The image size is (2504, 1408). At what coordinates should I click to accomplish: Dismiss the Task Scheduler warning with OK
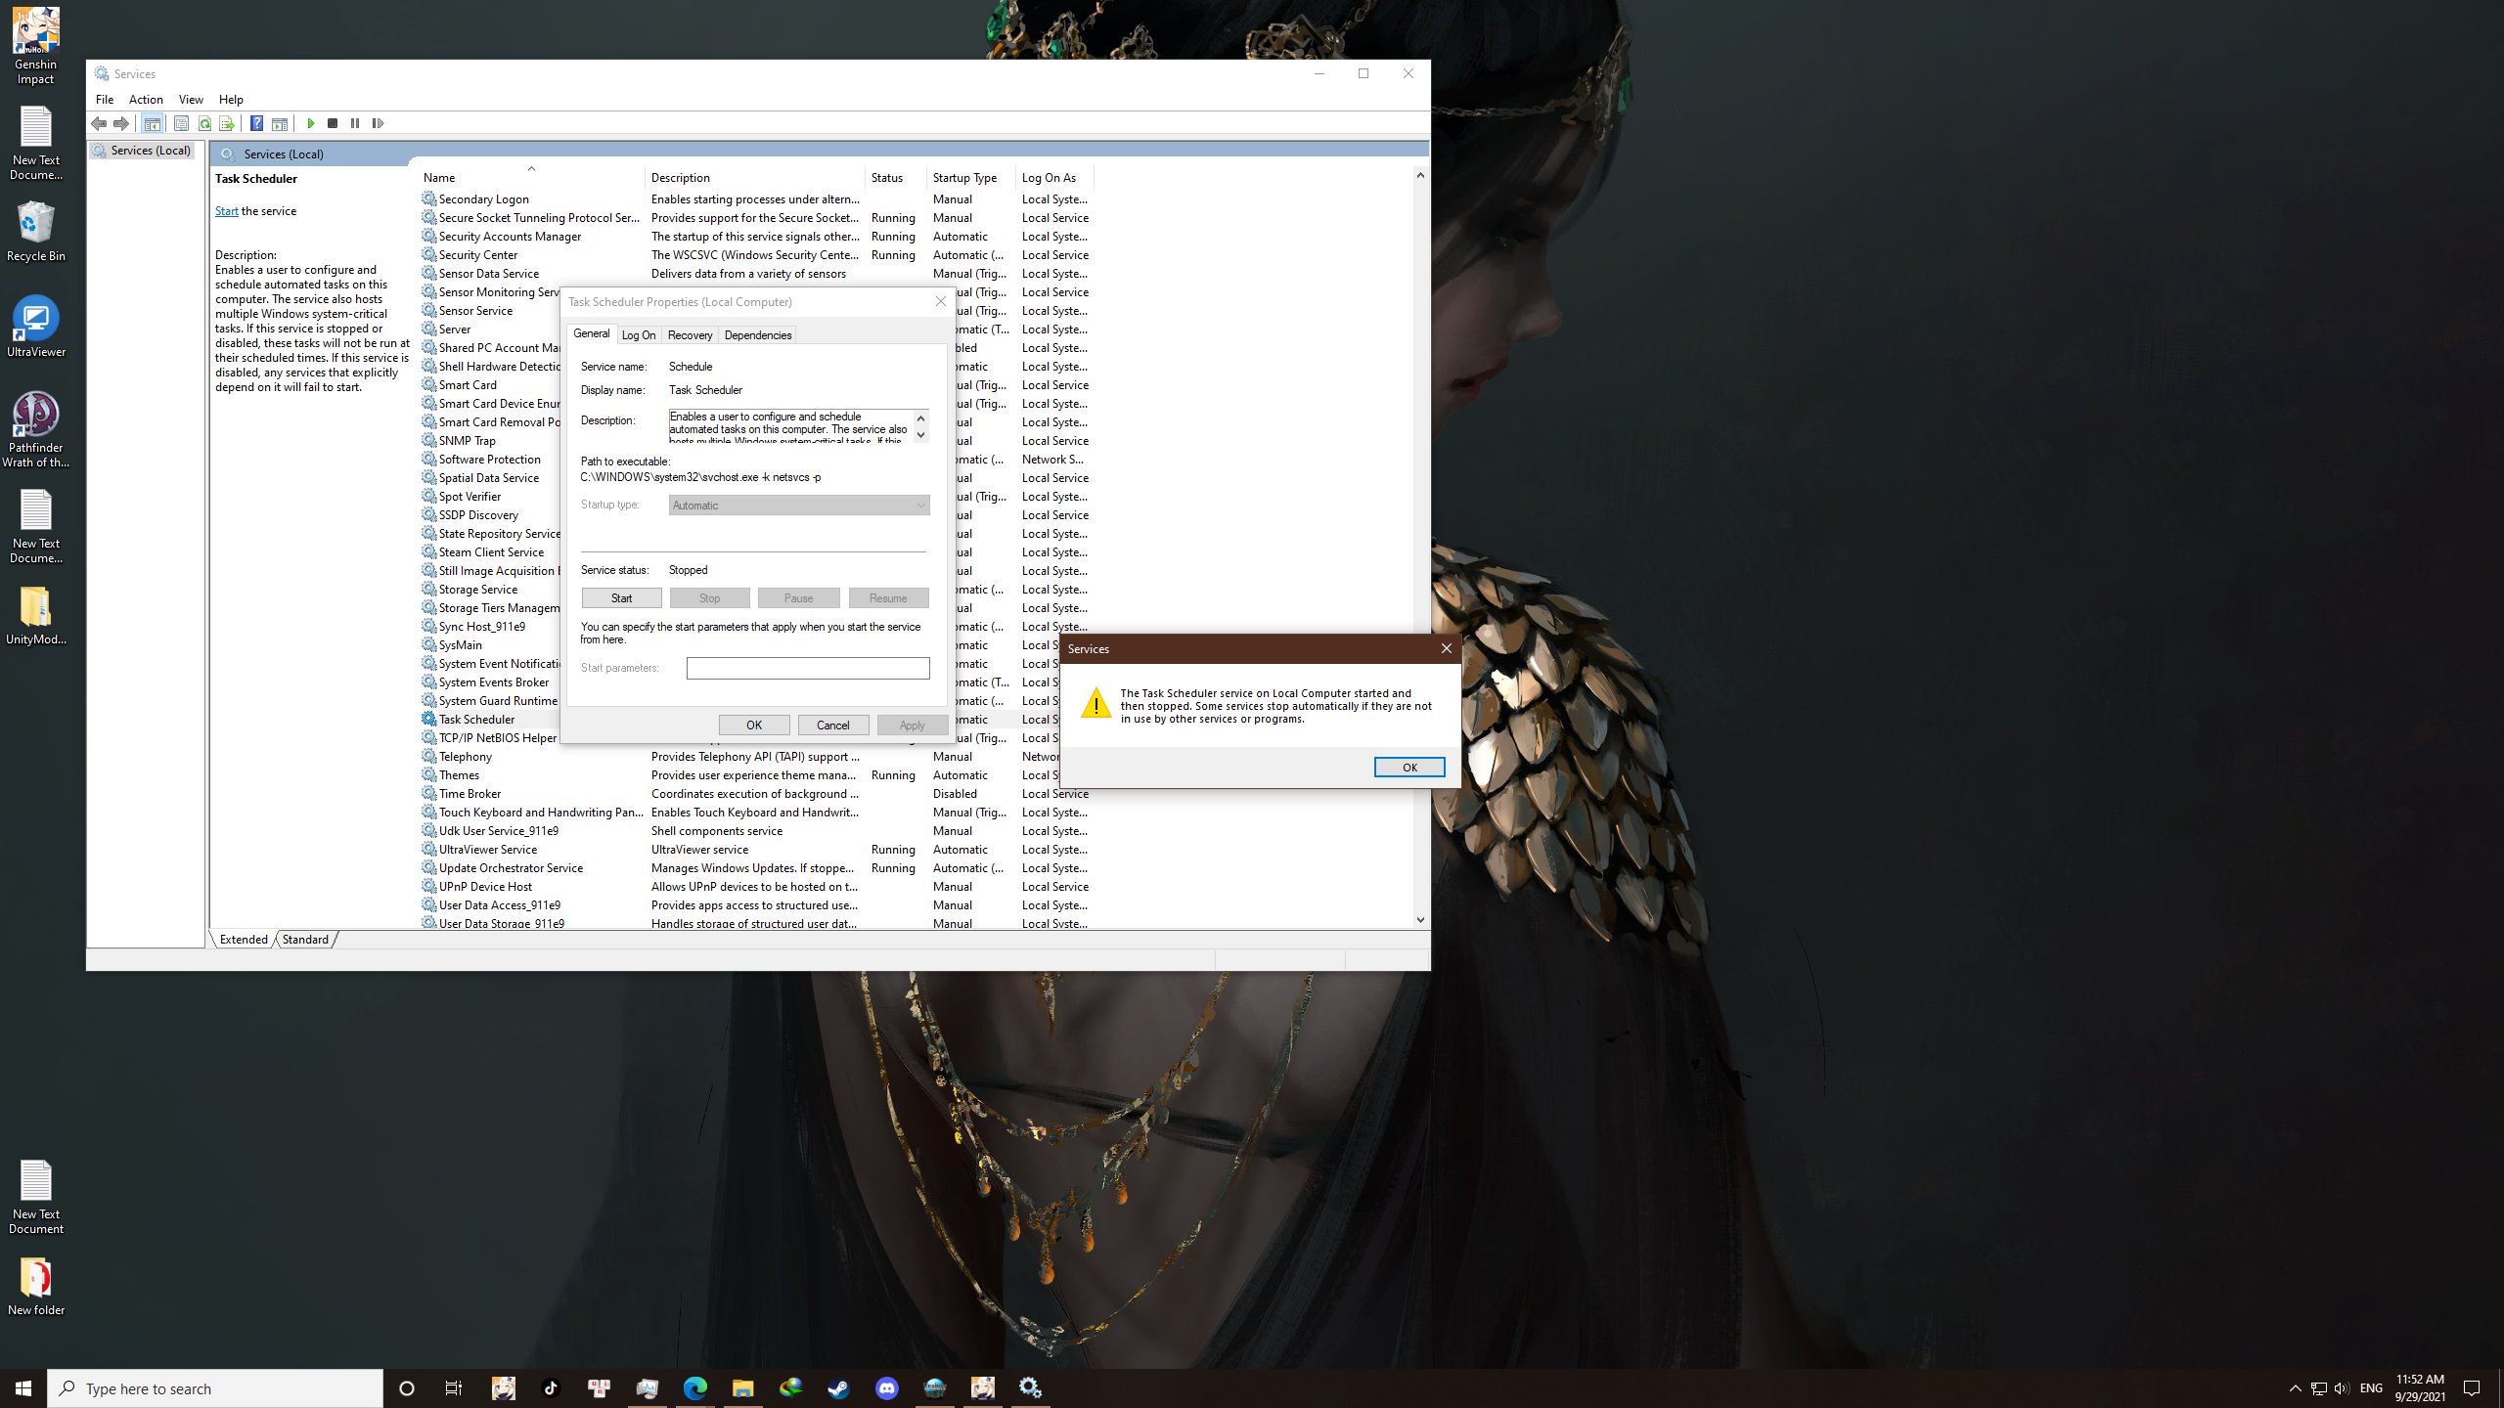[x=1409, y=767]
